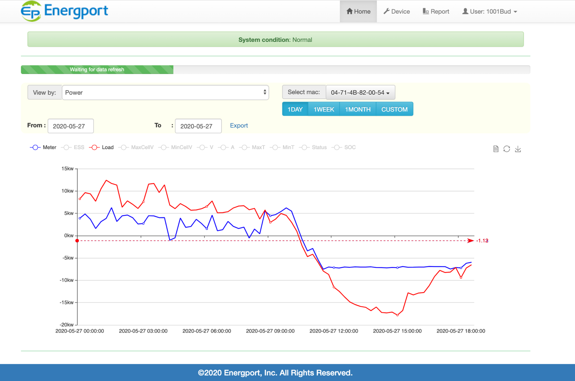Image resolution: width=575 pixels, height=381 pixels.
Task: Click the Waiting for data refresh progress bar
Action: [275, 70]
